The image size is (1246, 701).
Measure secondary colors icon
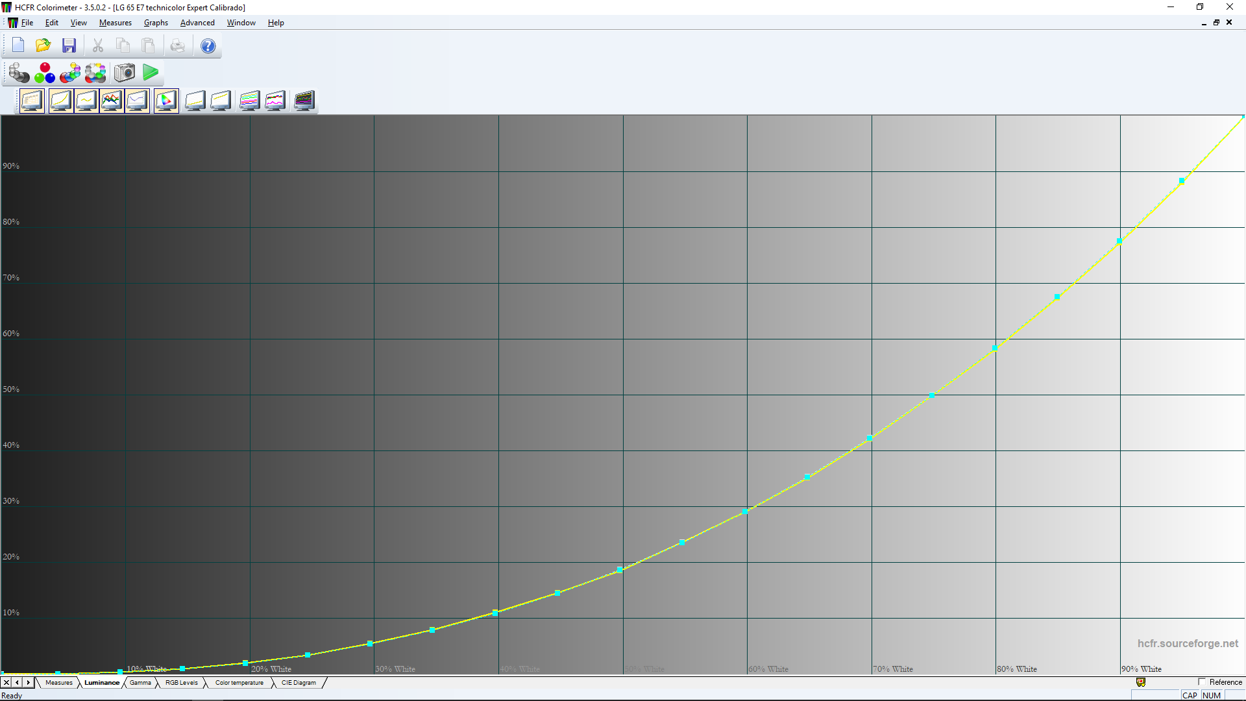click(70, 73)
